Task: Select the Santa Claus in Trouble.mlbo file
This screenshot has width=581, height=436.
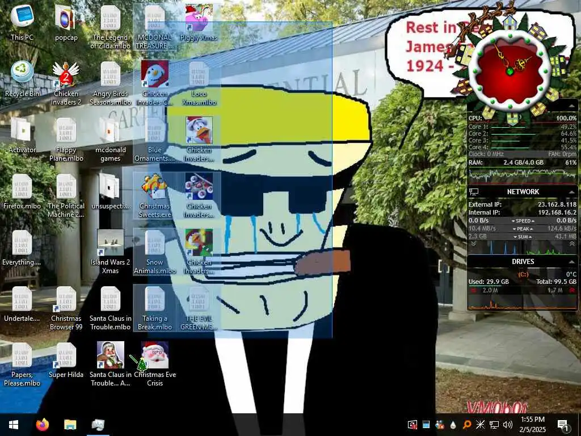Action: 111,308
